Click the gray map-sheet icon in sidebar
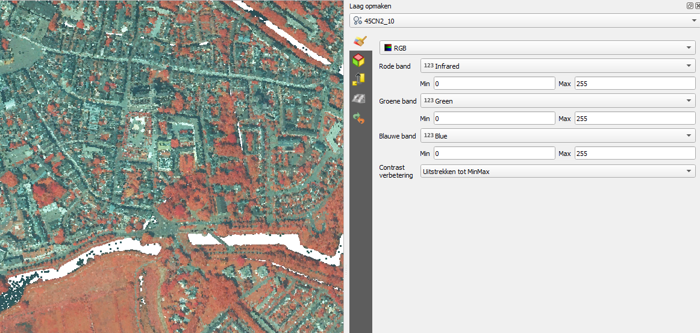 tap(359, 99)
